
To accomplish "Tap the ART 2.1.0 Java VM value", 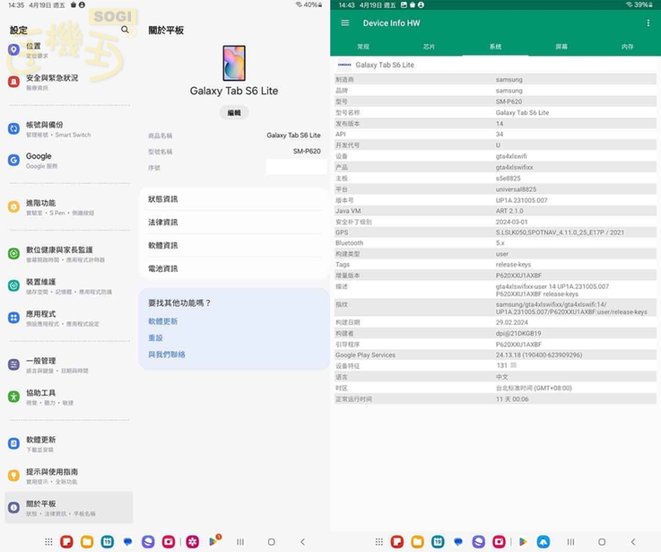I will pyautogui.click(x=509, y=211).
